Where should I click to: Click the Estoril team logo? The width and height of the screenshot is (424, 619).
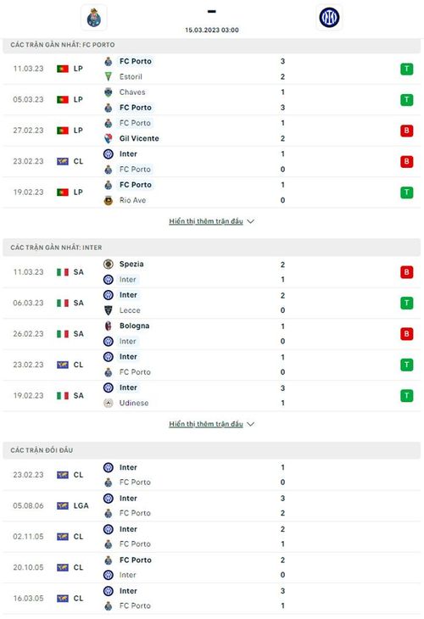[x=109, y=76]
